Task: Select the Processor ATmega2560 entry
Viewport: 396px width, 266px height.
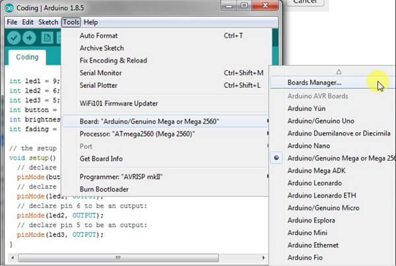Action: [x=166, y=133]
